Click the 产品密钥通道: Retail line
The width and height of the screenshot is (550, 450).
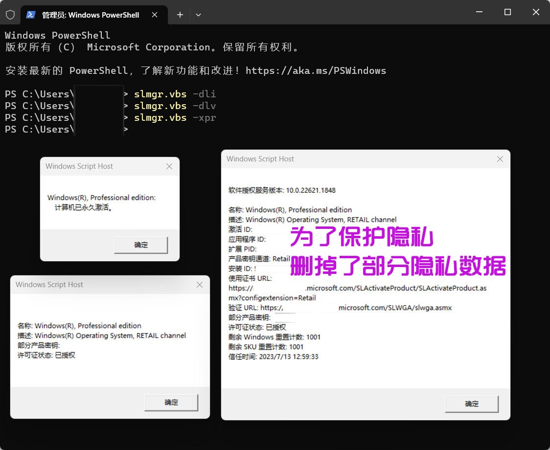(x=259, y=259)
